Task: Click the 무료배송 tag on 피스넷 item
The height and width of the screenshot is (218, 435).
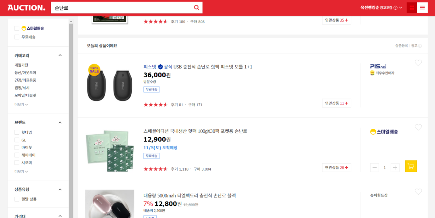Action: pos(151,89)
